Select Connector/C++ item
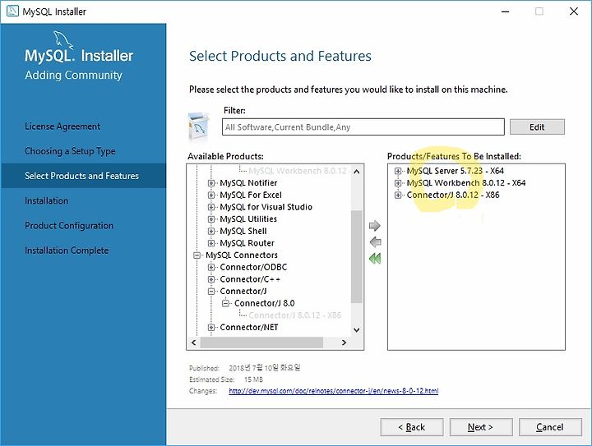Screen dimensions: 592x446 coord(250,279)
